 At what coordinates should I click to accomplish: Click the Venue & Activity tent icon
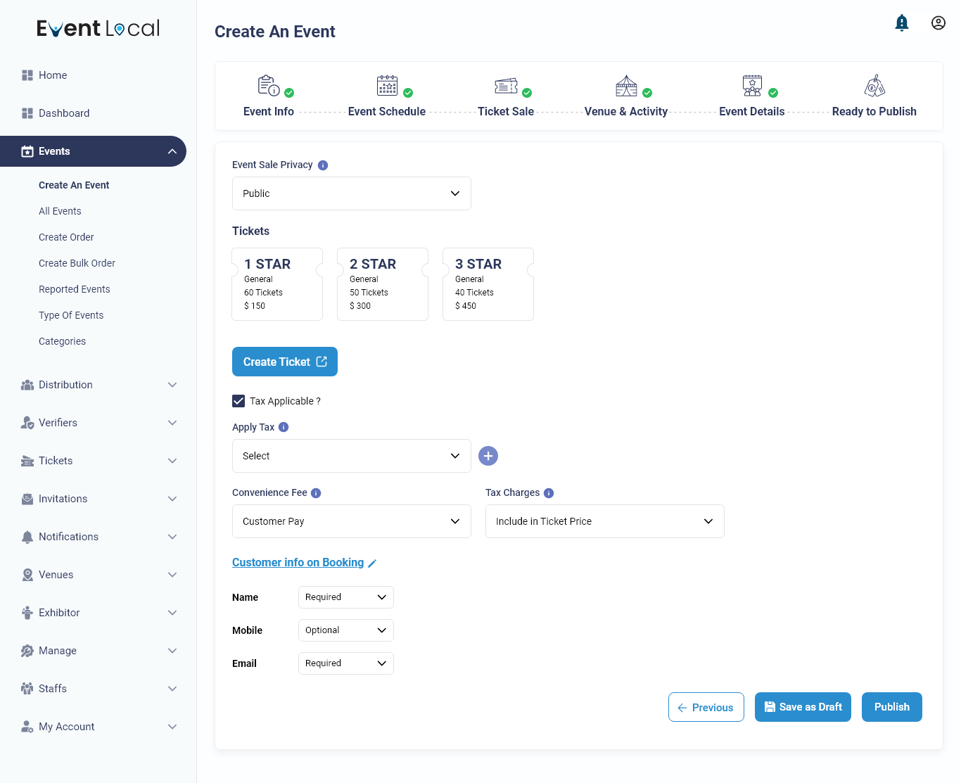625,85
